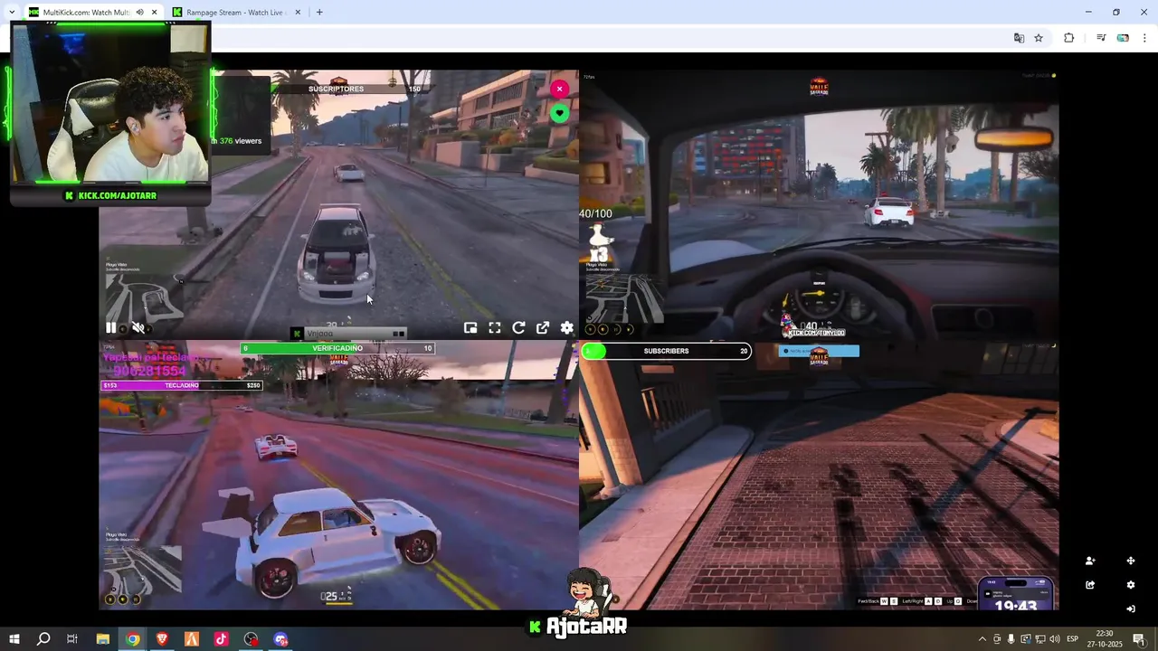Click the translate page icon
Image resolution: width=1158 pixels, height=651 pixels.
[1019, 38]
